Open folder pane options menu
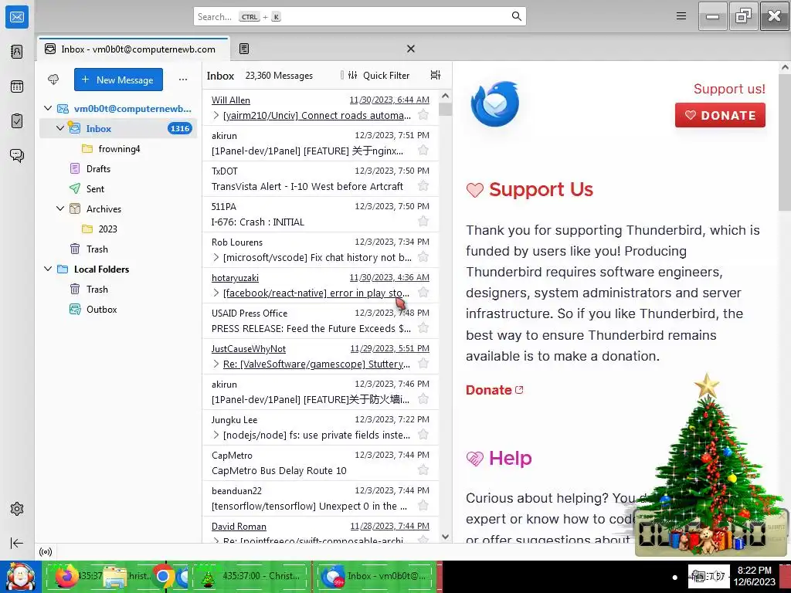Viewport: 791px width, 593px height. 183,80
